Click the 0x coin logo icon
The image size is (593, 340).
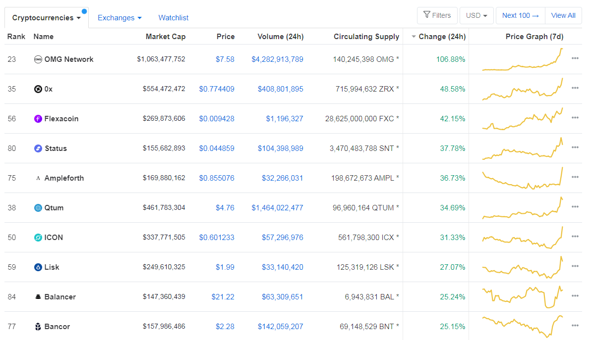pyautogui.click(x=38, y=89)
